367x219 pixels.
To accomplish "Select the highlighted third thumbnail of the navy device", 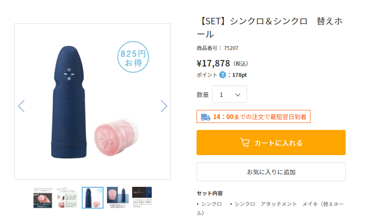I will point(93,198).
